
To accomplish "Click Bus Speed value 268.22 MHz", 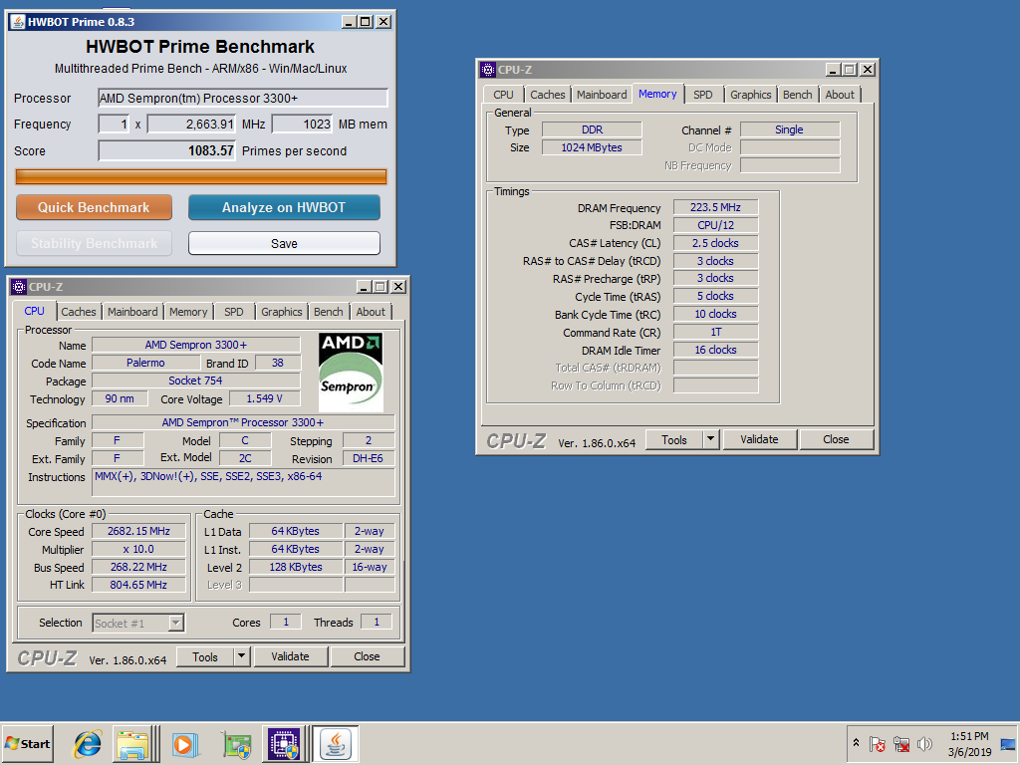I will pyautogui.click(x=138, y=567).
